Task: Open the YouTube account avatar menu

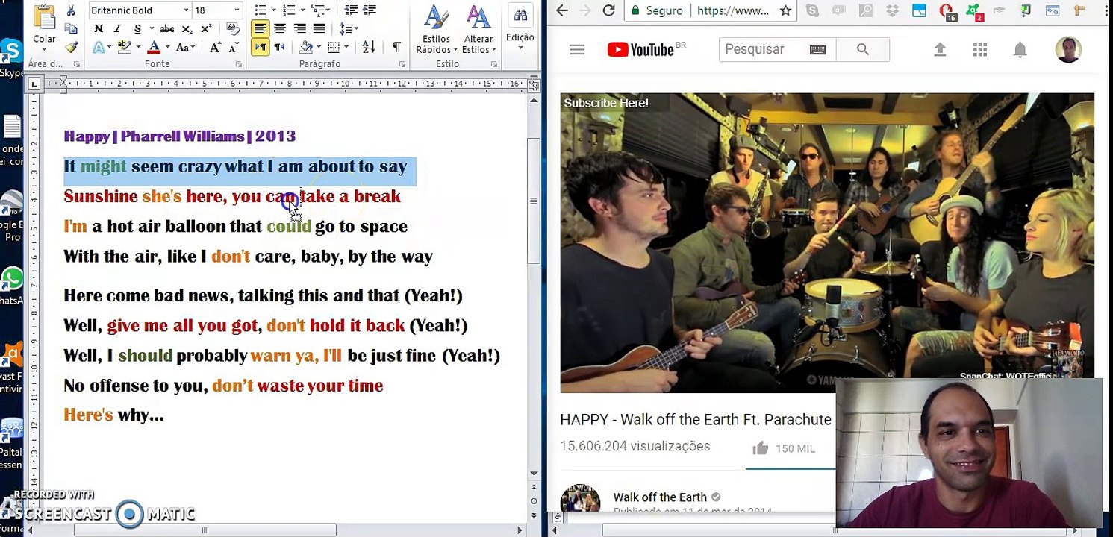Action: (x=1068, y=49)
